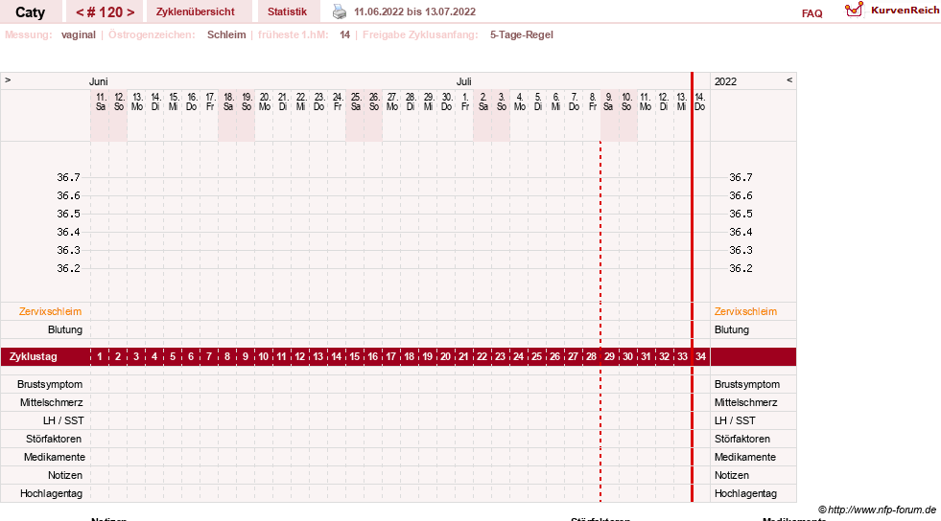Select cycle day 20 in Zyklustag row
The width and height of the screenshot is (941, 521).
[445, 356]
